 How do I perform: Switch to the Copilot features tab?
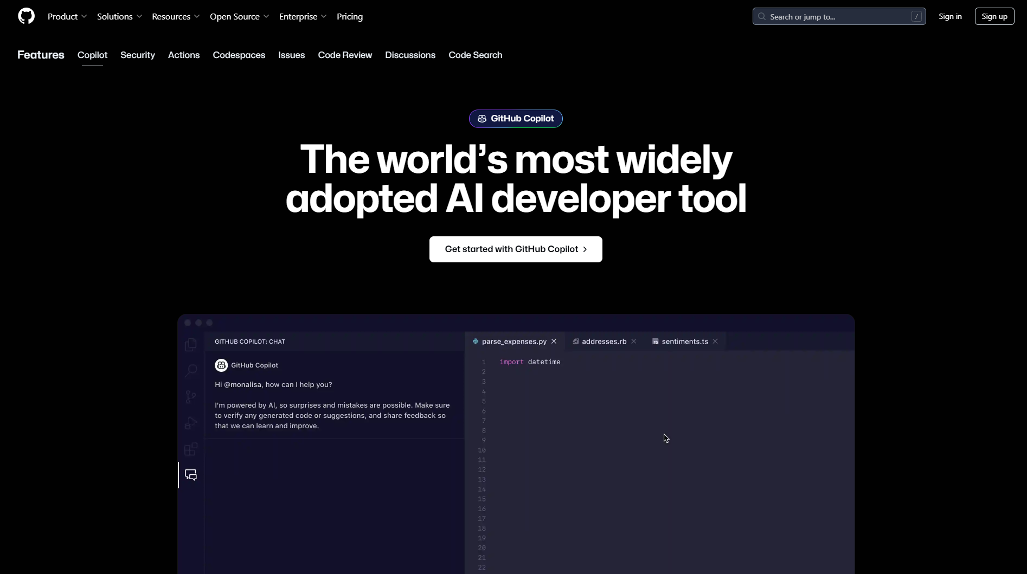point(92,55)
